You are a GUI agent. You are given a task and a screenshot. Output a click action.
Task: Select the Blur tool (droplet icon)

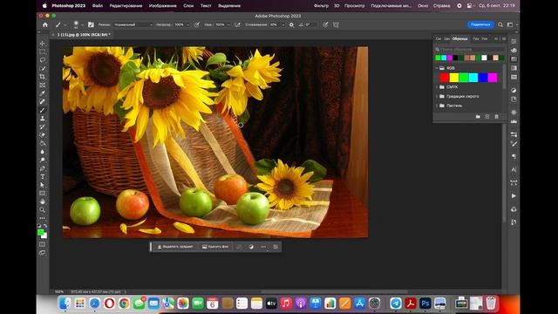click(43, 152)
